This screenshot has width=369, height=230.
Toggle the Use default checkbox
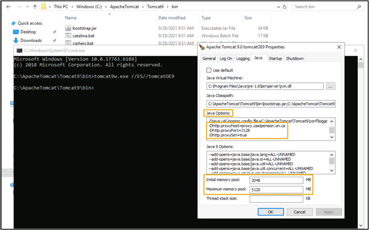(x=209, y=70)
